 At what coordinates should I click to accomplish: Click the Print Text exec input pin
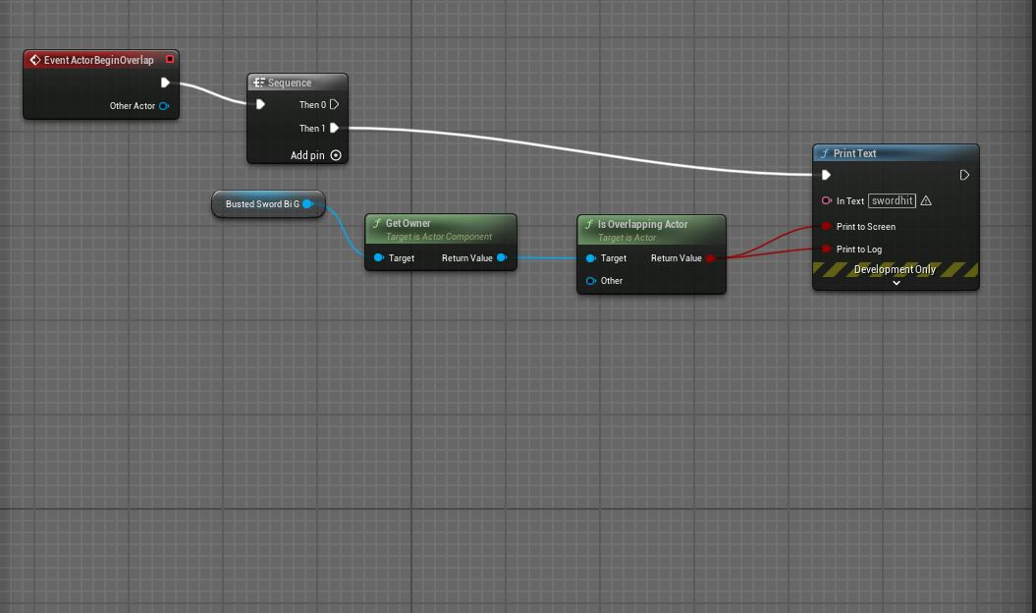pyautogui.click(x=826, y=175)
